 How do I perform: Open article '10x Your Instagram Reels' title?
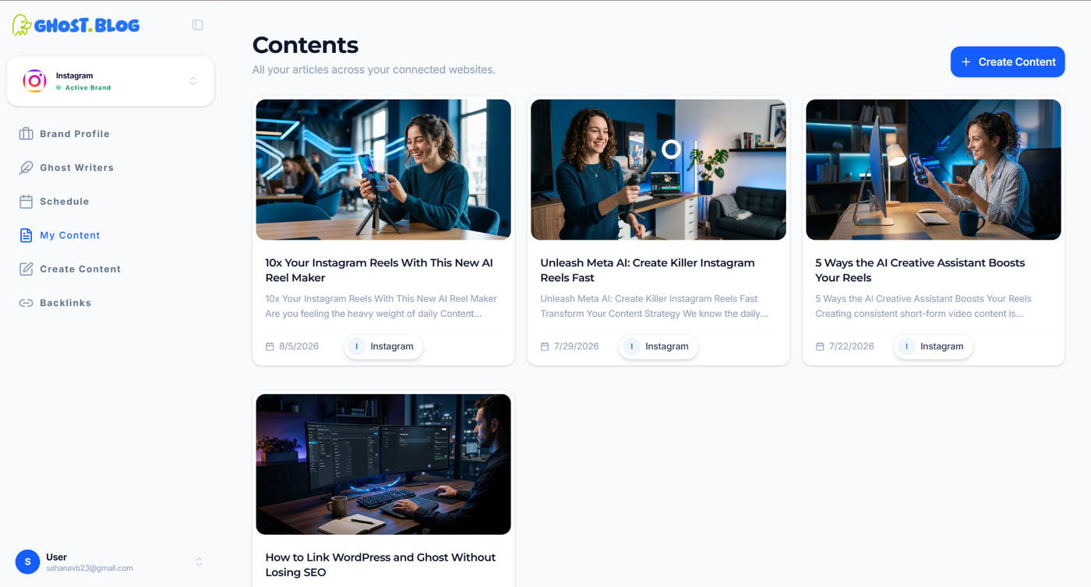point(380,270)
